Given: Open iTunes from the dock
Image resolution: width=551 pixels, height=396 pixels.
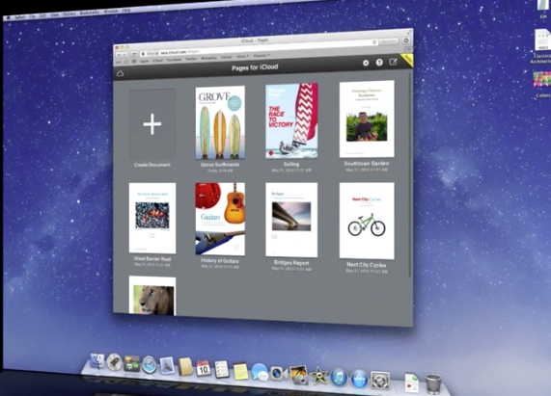Looking at the screenshot, I should tap(339, 378).
